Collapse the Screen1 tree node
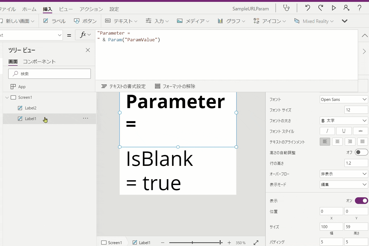The height and width of the screenshot is (246, 369). [x=7, y=97]
